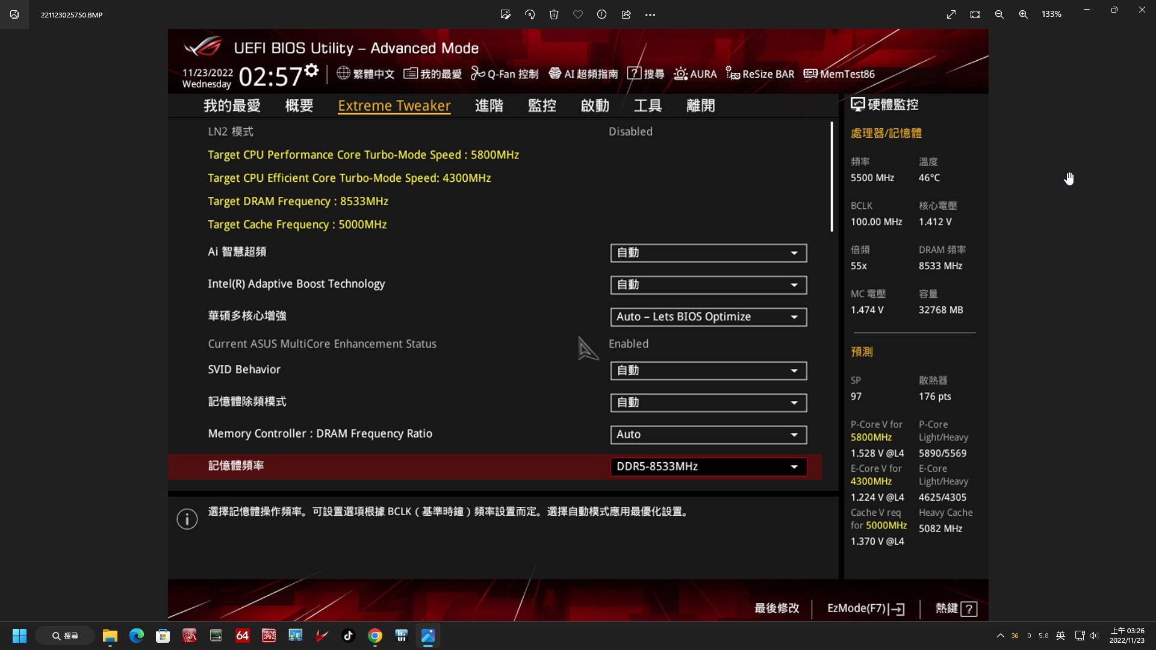The width and height of the screenshot is (1156, 650).
Task: Click Target Cache Frequency : 5000MHz text
Action: pos(297,224)
